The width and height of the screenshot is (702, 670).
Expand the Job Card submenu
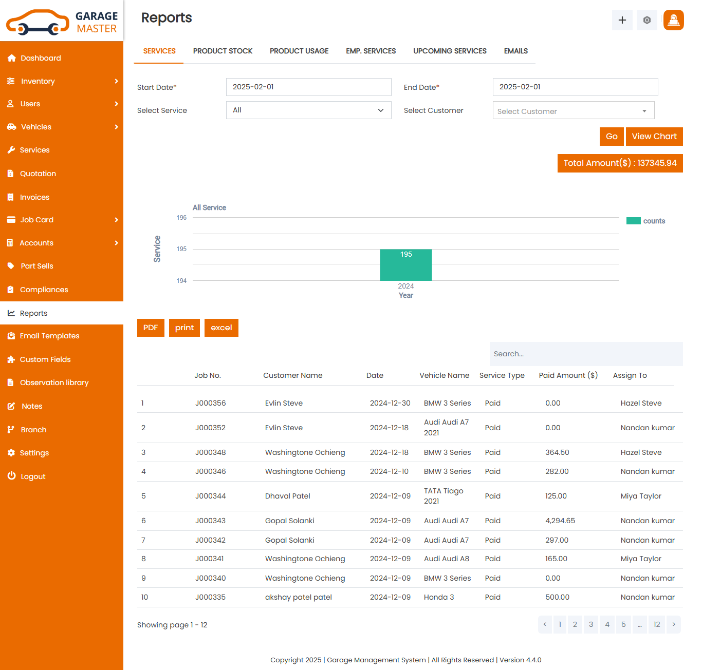116,220
